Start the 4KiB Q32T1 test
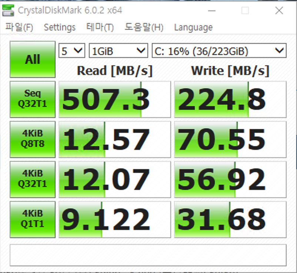297x273 pixels. pos(33,180)
